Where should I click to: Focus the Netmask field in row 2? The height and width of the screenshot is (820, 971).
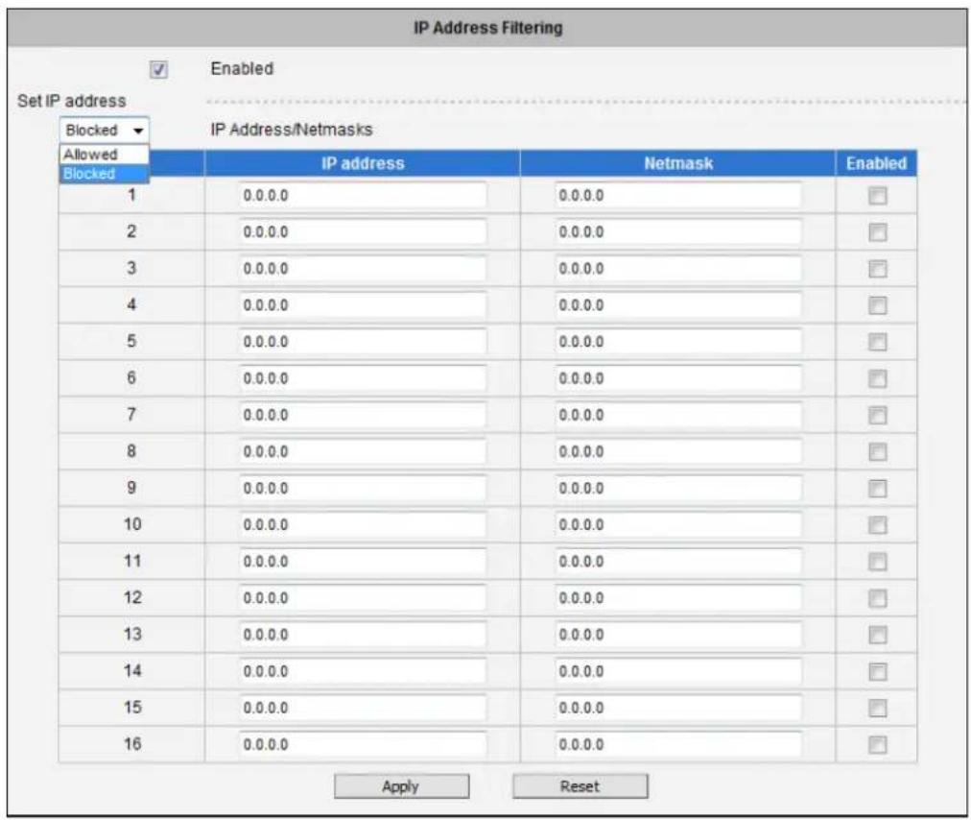[678, 231]
